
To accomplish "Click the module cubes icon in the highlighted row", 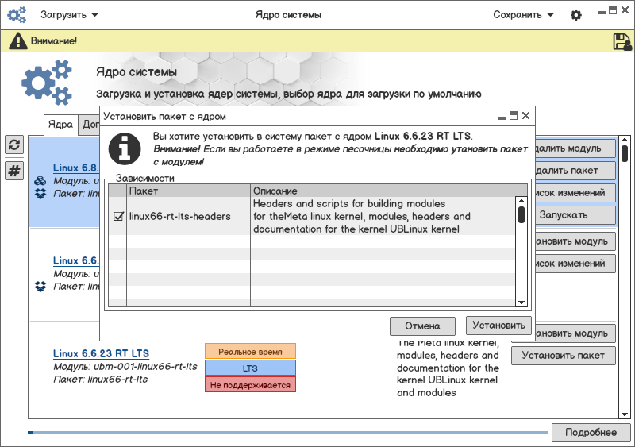I will coord(40,181).
